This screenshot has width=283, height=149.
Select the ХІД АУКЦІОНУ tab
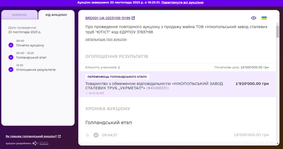point(56,15)
